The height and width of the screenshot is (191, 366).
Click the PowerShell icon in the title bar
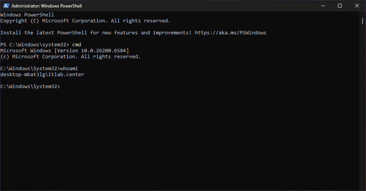(6, 6)
